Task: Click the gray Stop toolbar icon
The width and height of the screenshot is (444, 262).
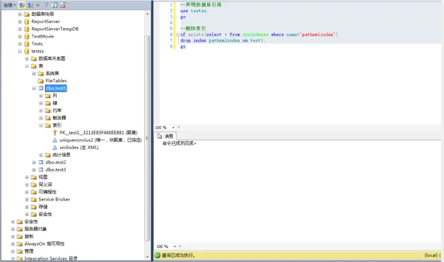Action: (38, 5)
